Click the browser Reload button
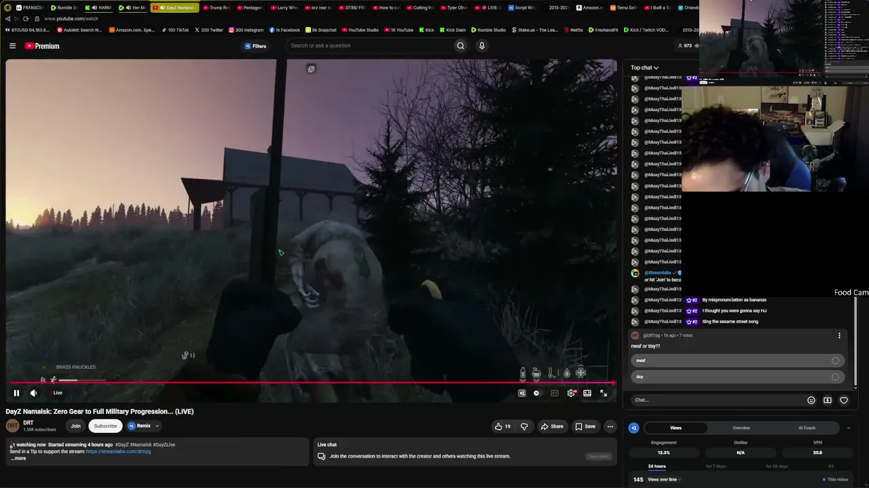The image size is (869, 488). point(26,18)
